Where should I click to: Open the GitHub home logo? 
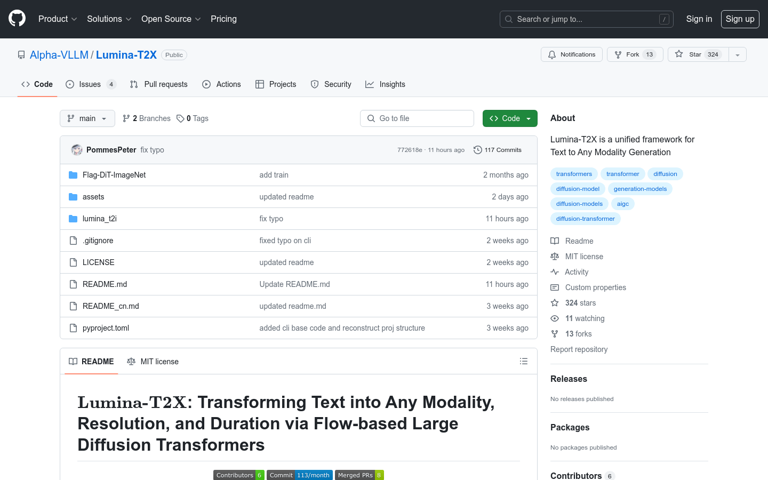pyautogui.click(x=17, y=19)
